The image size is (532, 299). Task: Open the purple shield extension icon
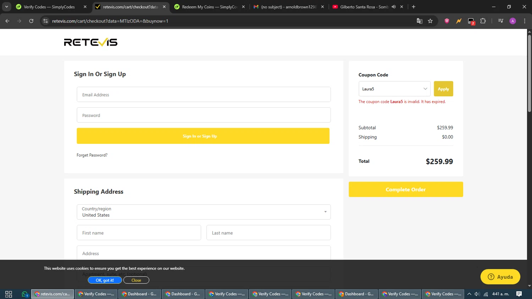pyautogui.click(x=447, y=21)
